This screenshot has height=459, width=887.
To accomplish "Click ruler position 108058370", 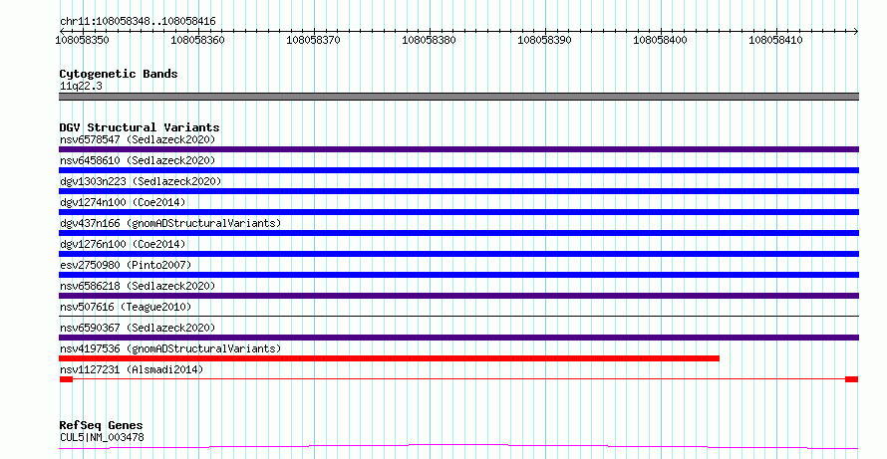I will coord(313,40).
